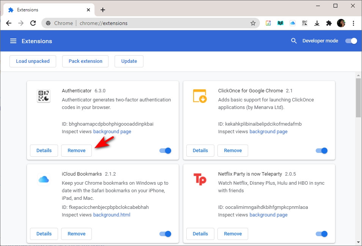Click in the chrome://extensions address bar
362x246 pixels.
152,23
